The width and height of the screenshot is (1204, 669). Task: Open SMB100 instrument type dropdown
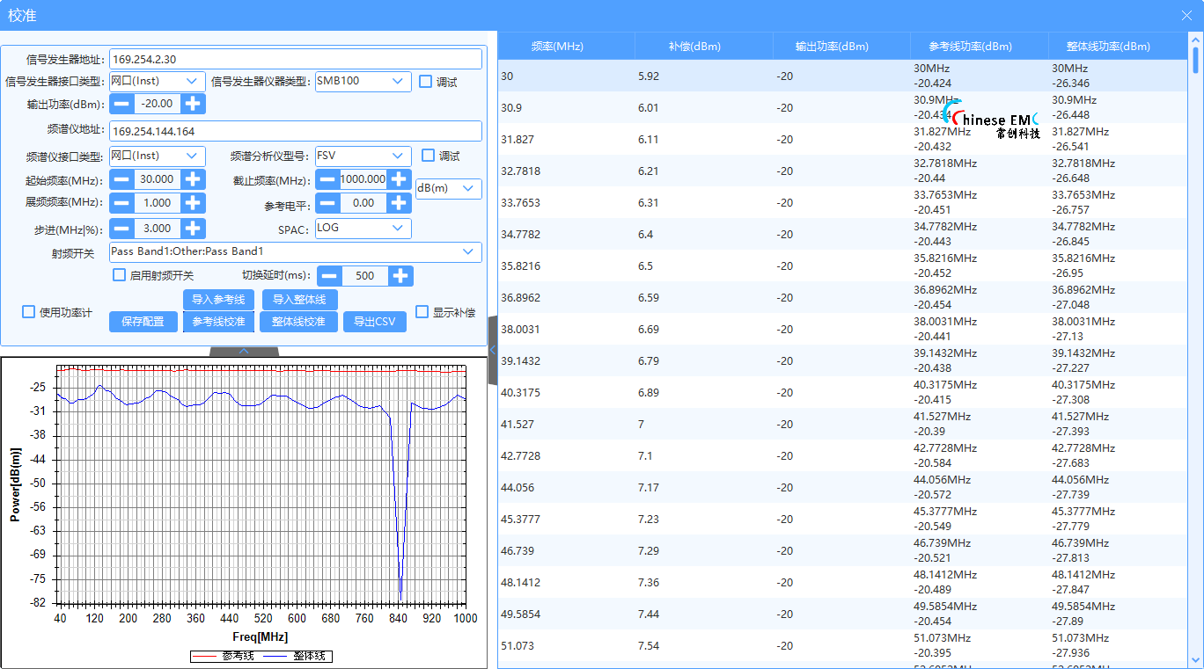(x=363, y=81)
